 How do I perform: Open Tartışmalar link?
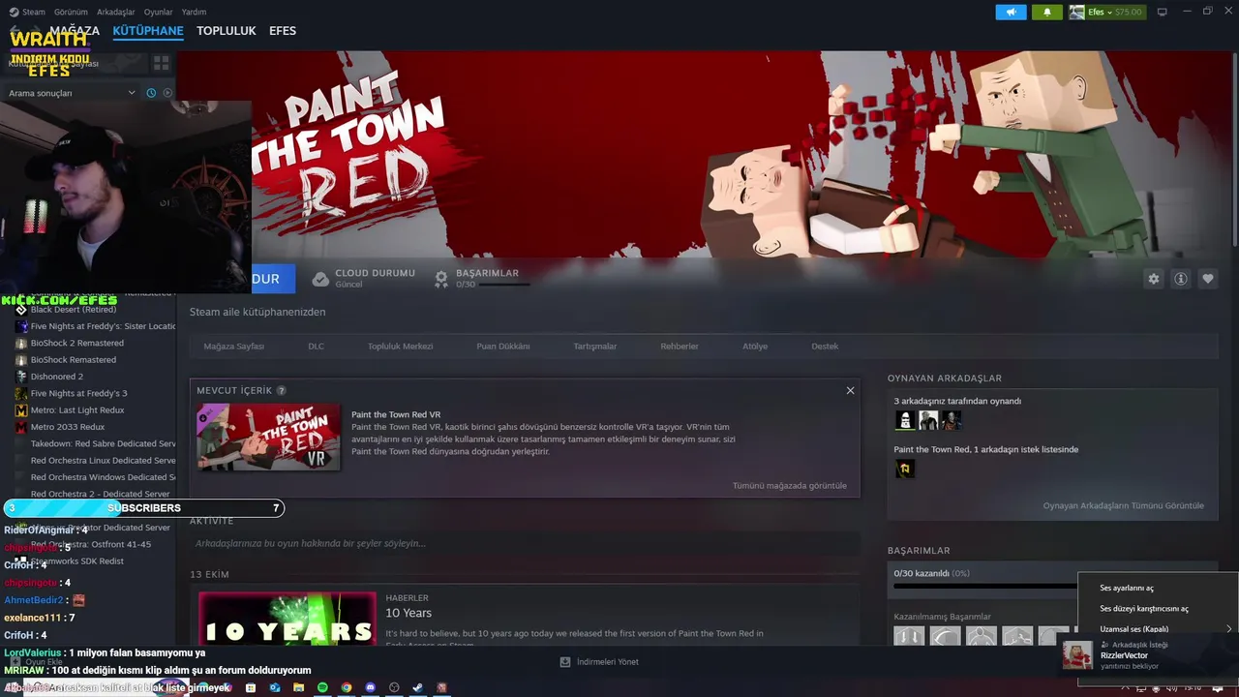[x=595, y=347]
